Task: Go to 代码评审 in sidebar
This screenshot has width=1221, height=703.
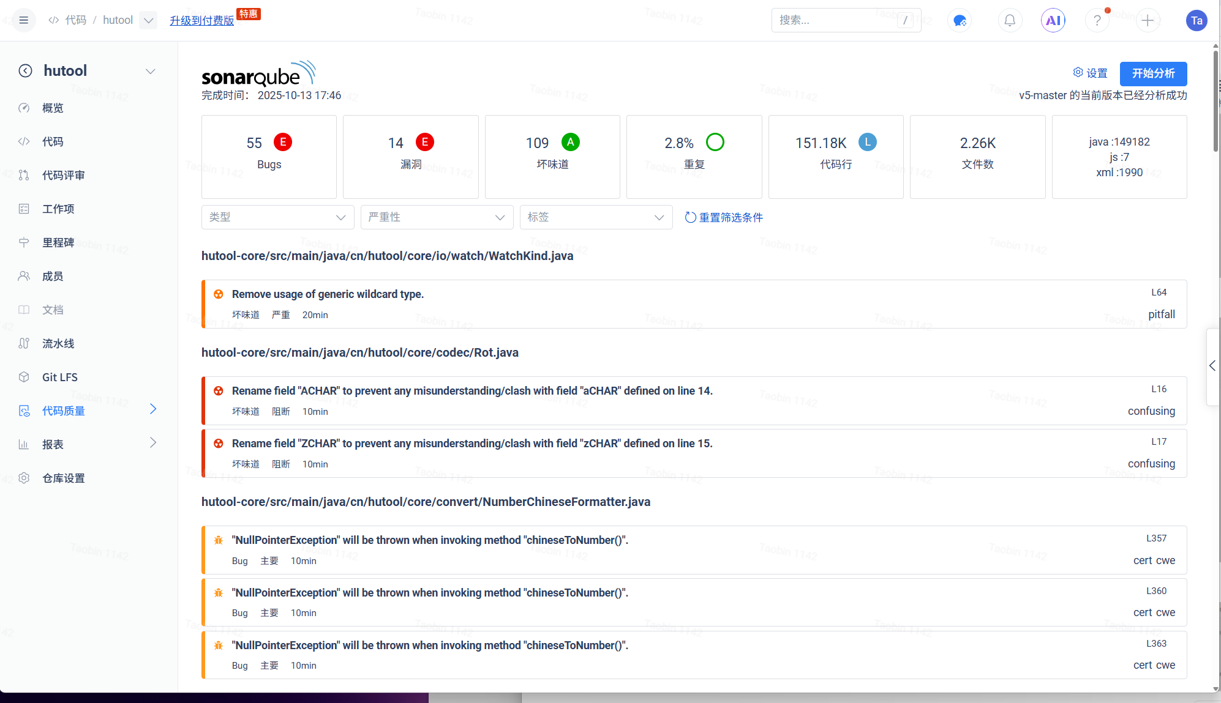Action: (63, 176)
